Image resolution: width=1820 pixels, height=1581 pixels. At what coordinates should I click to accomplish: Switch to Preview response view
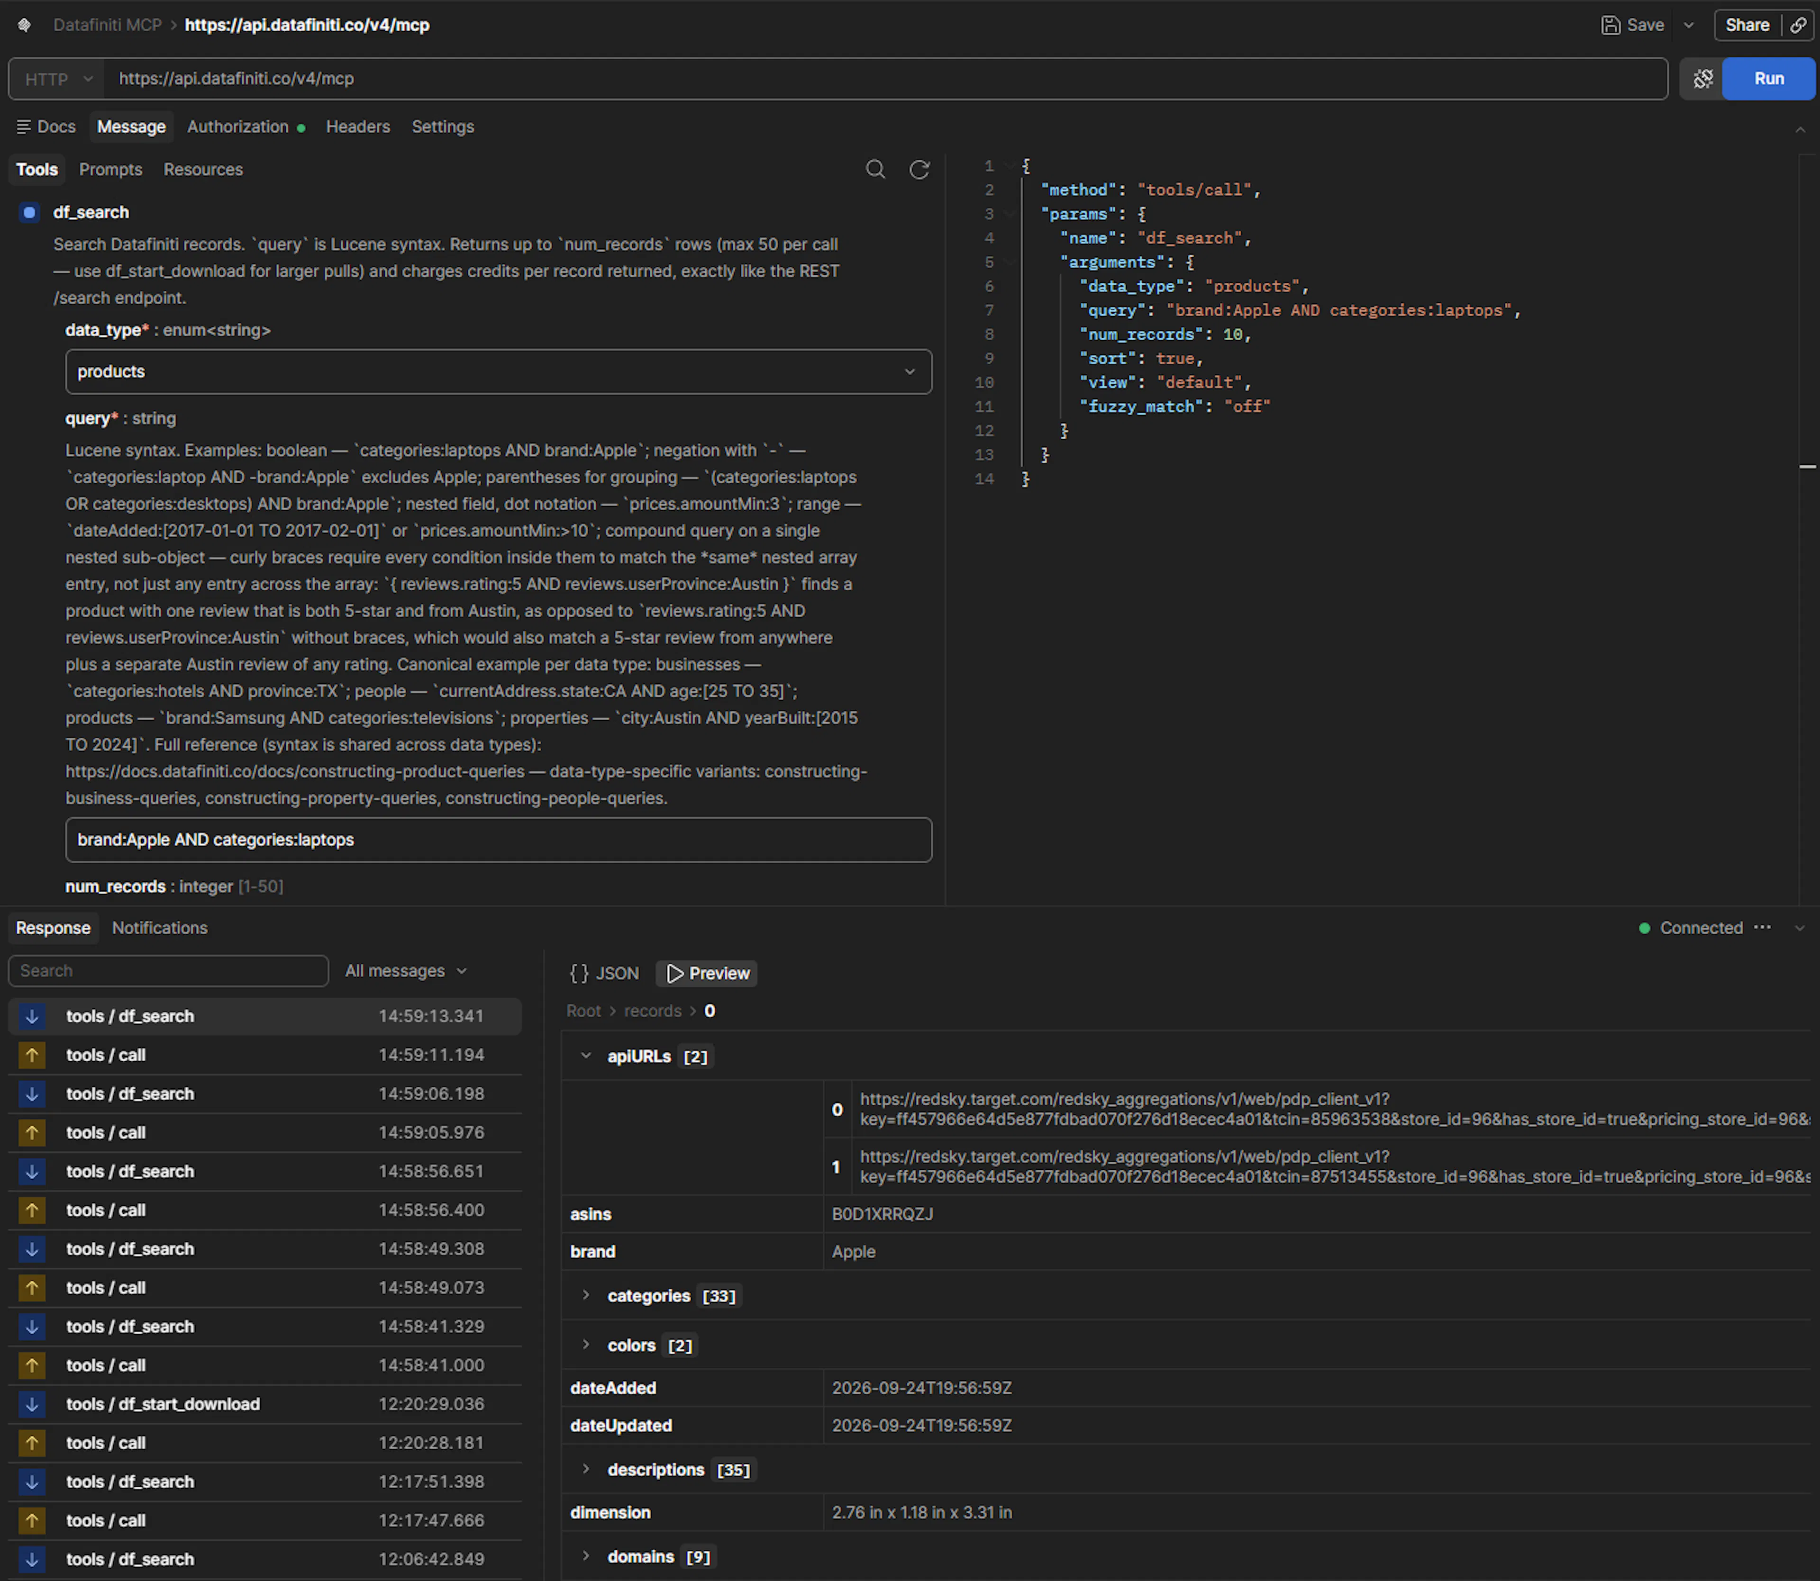point(707,973)
